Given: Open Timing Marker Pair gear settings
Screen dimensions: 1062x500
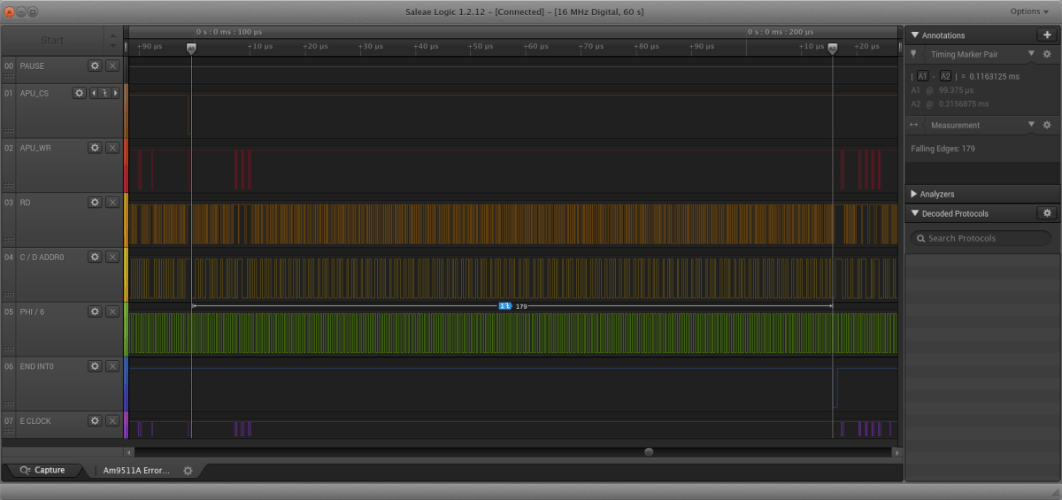Looking at the screenshot, I should coord(1048,55).
